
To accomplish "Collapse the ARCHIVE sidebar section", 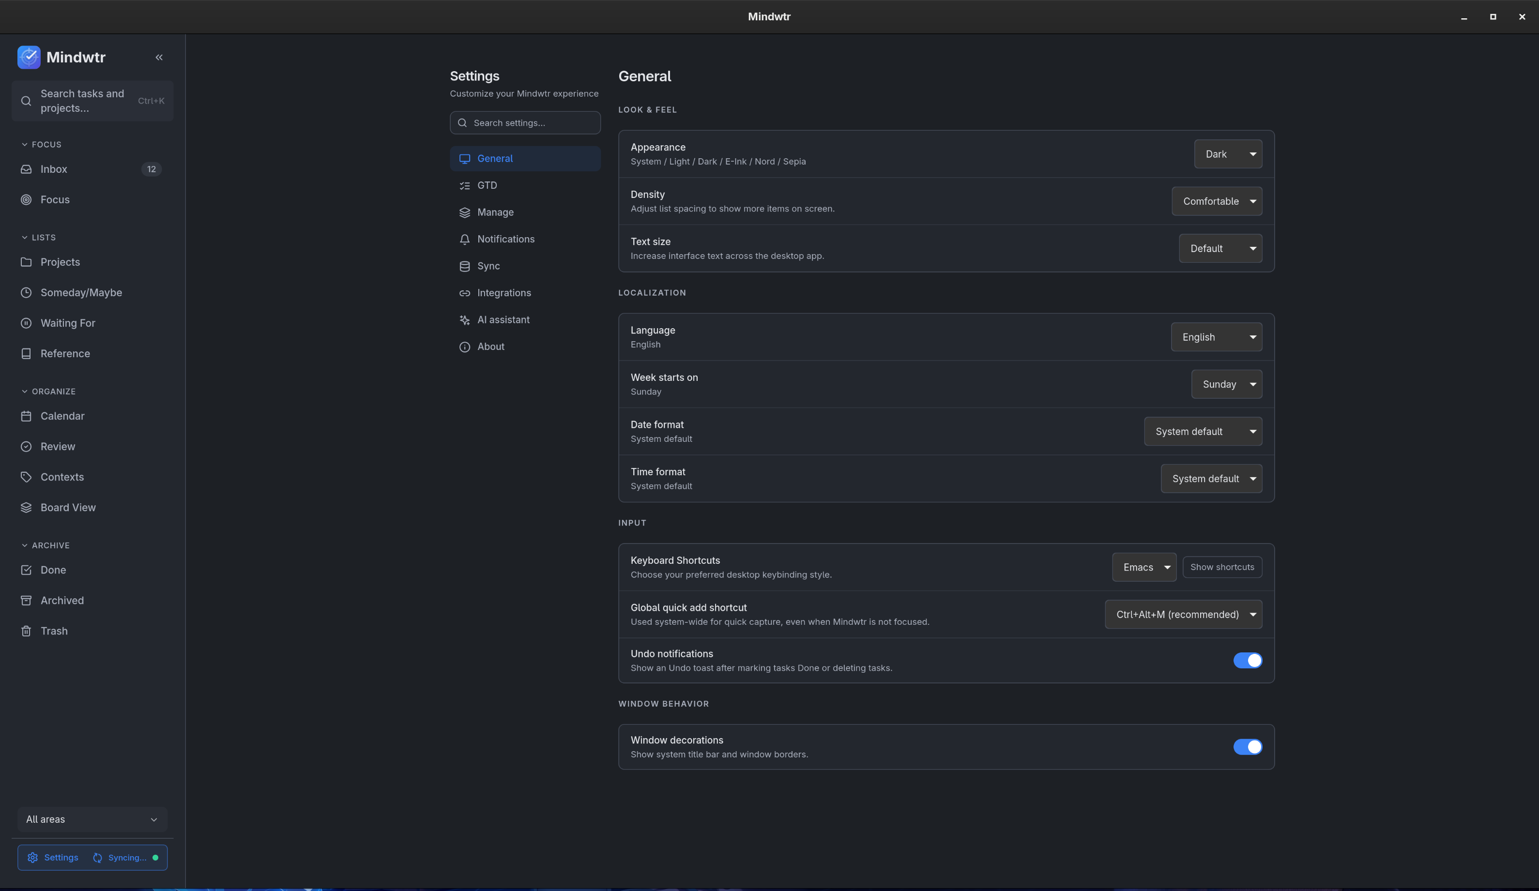I will pyautogui.click(x=45, y=545).
